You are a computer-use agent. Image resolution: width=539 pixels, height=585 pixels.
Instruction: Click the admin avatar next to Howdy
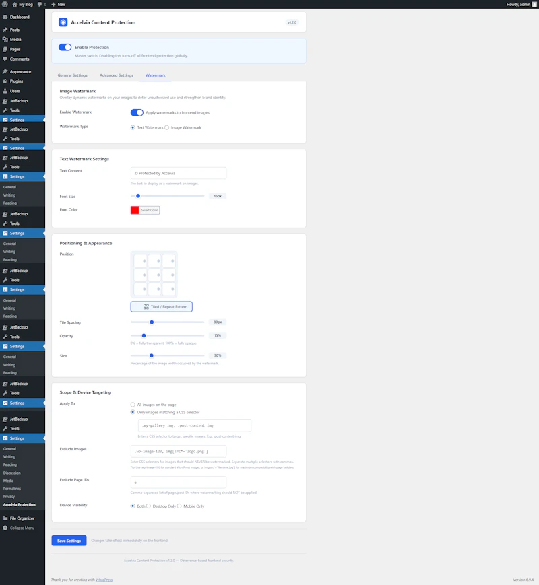tap(534, 5)
